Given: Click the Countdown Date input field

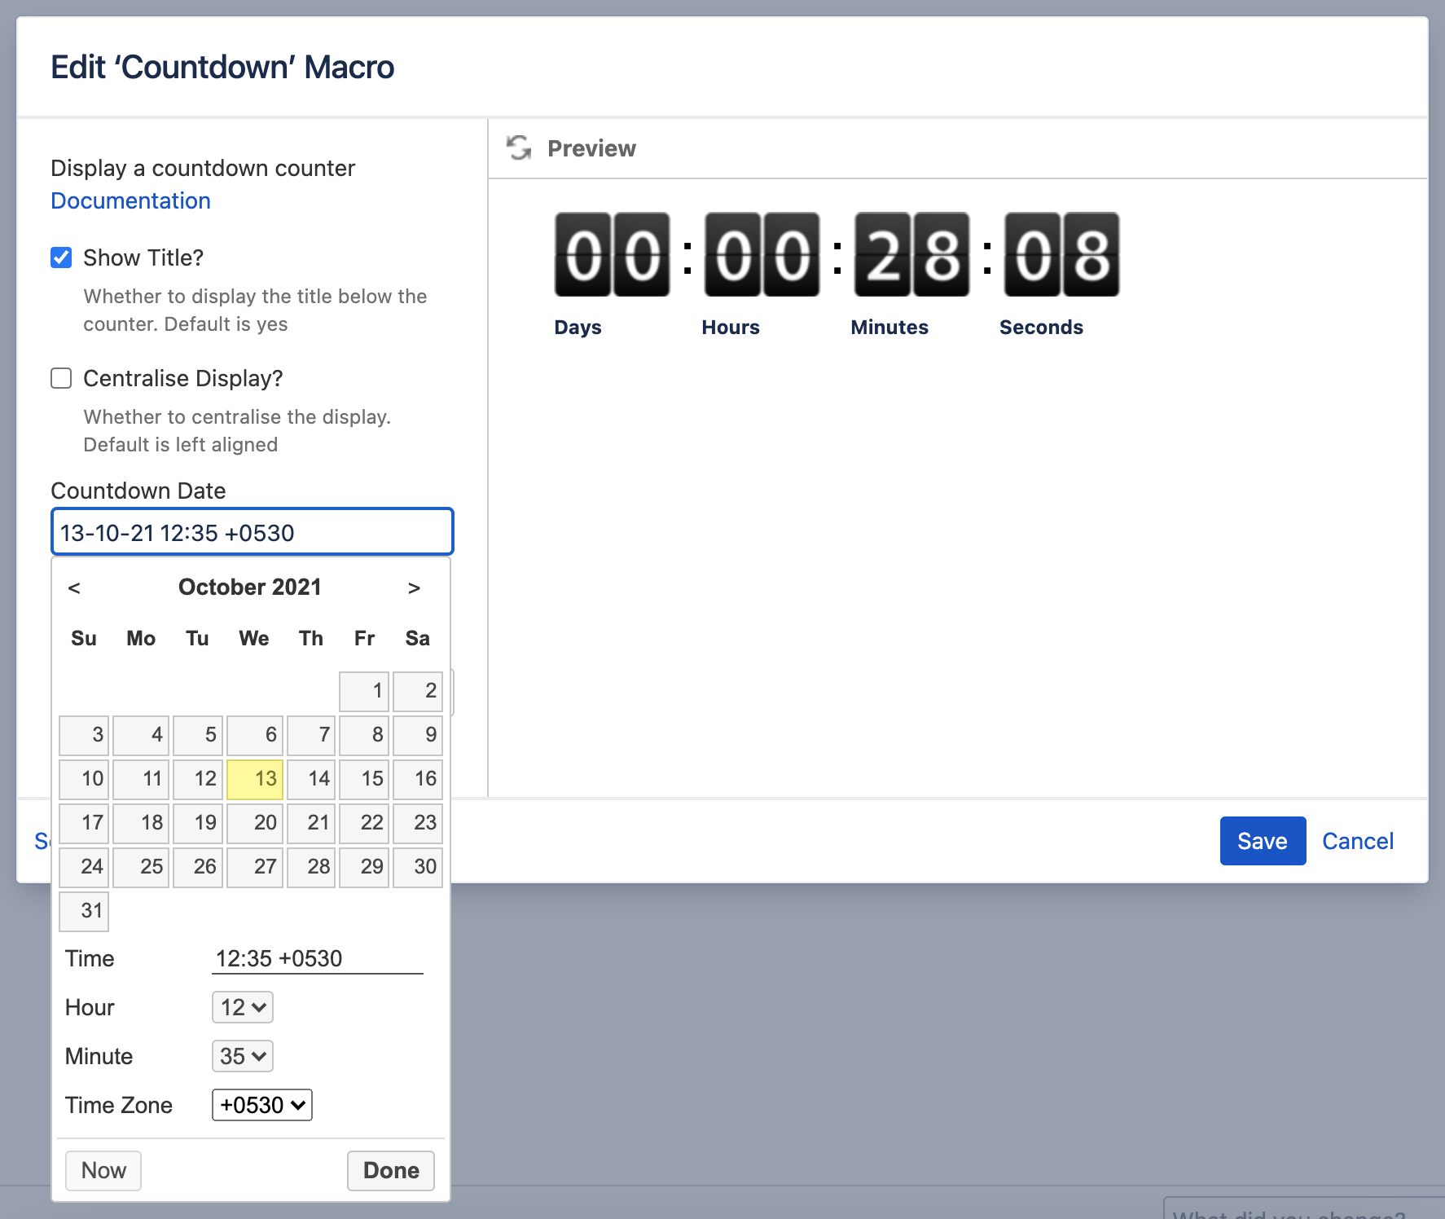Looking at the screenshot, I should tap(252, 531).
